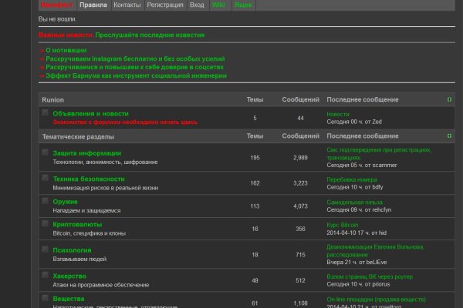
Task: Collapse the Runion category section
Action: [x=449, y=99]
